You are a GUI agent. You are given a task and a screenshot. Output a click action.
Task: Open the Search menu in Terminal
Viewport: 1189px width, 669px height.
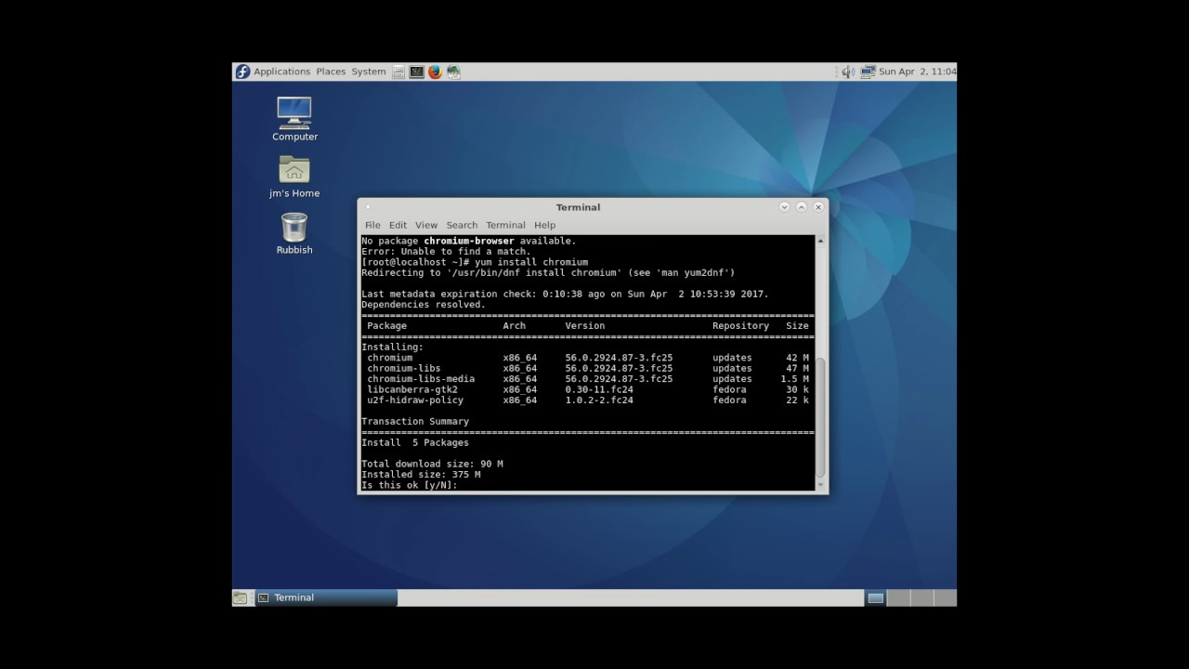click(x=462, y=225)
